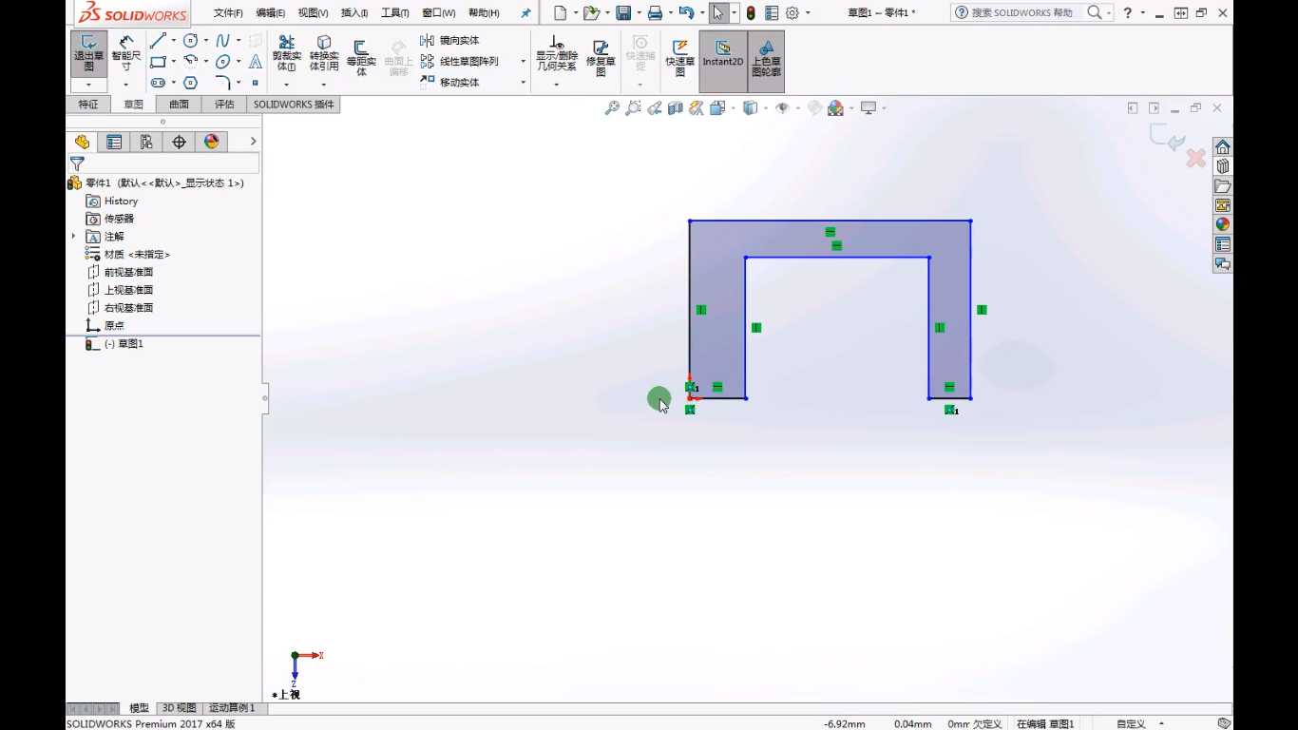Click 显示/删除几何关系 tool
The height and width of the screenshot is (730, 1298).
click(557, 55)
